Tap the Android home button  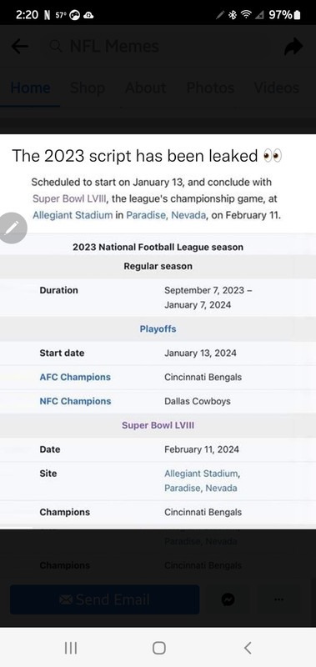[158, 648]
